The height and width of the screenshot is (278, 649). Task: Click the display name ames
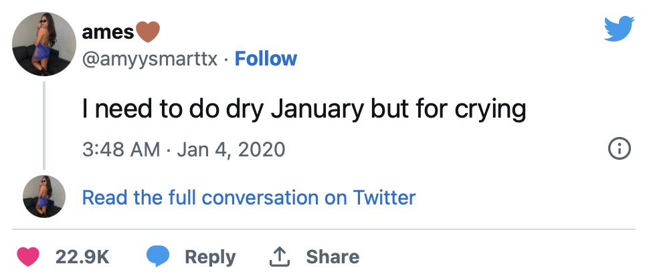coord(108,32)
